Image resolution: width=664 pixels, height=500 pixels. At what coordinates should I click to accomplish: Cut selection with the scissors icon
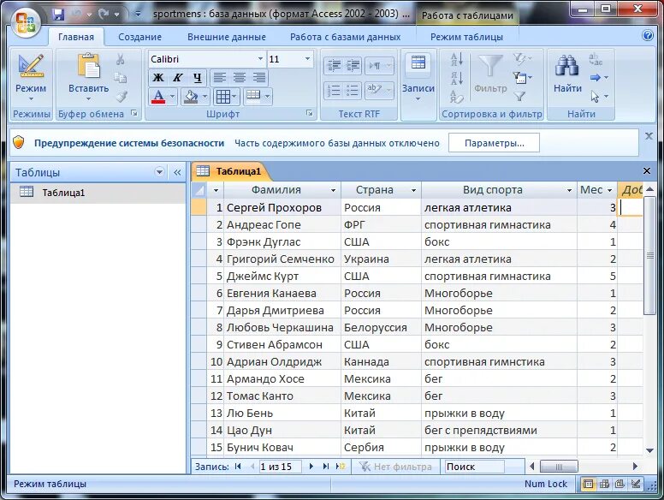121,59
